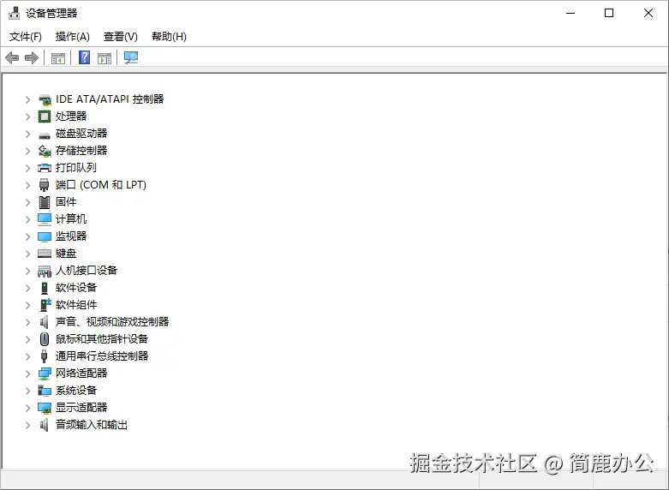This screenshot has width=669, height=490.
Task: Click the 磁盘驱动器 drive icon
Action: click(x=45, y=135)
